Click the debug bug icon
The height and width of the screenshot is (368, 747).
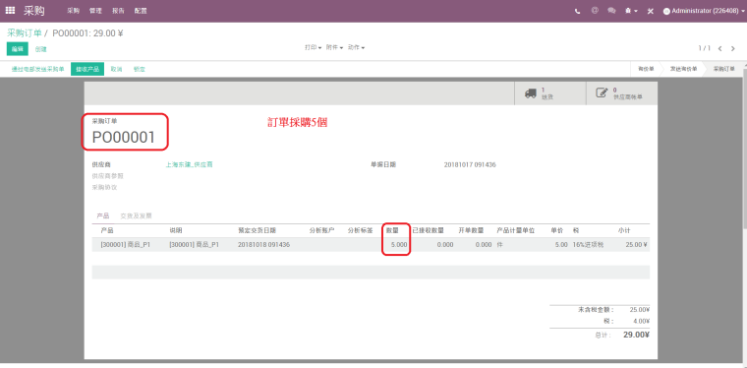tap(631, 11)
